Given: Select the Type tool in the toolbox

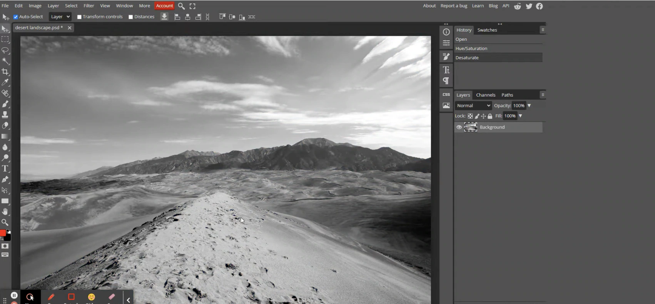Looking at the screenshot, I should coord(5,169).
